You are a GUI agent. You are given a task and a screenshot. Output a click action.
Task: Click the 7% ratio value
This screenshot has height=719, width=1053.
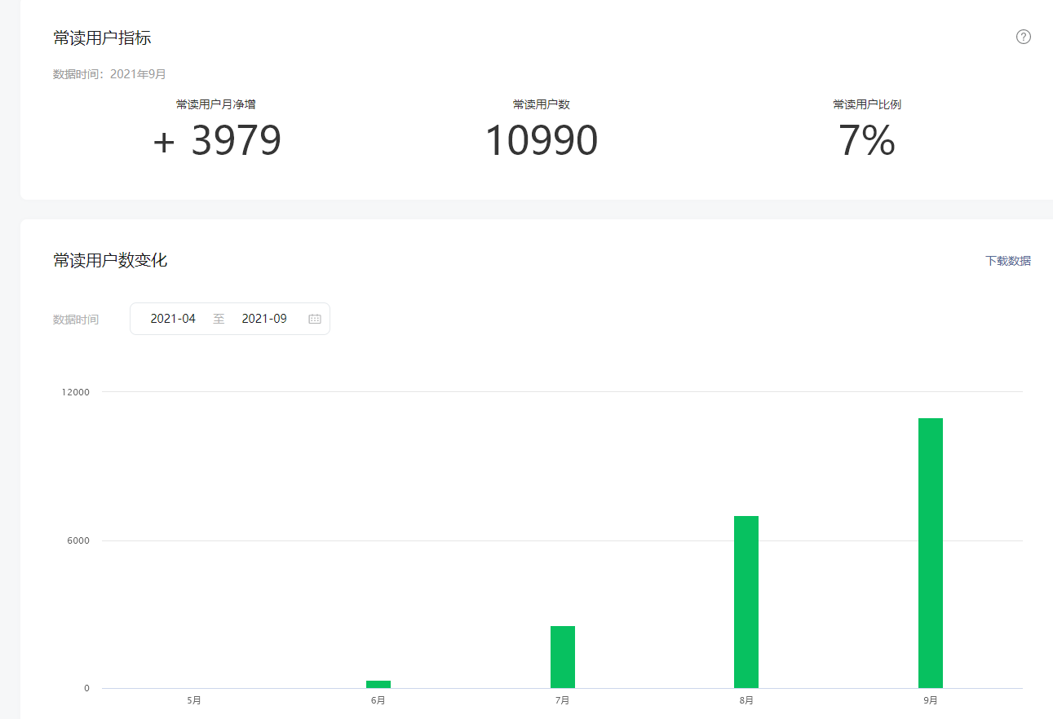tap(867, 141)
